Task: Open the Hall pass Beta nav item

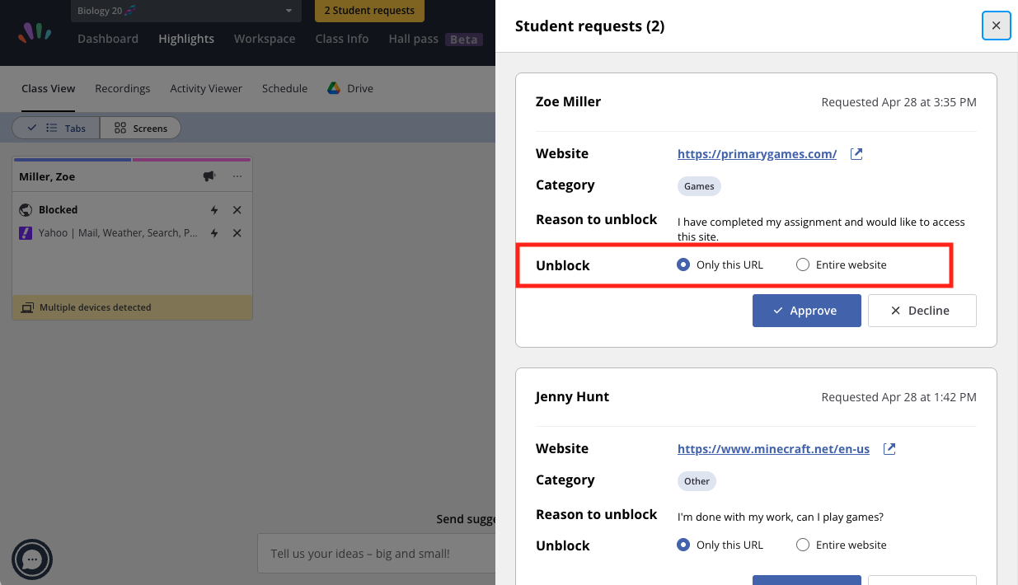Action: pyautogui.click(x=436, y=39)
